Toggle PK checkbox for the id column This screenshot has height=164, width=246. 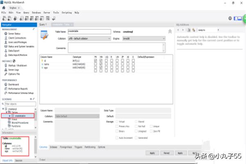point(96,60)
